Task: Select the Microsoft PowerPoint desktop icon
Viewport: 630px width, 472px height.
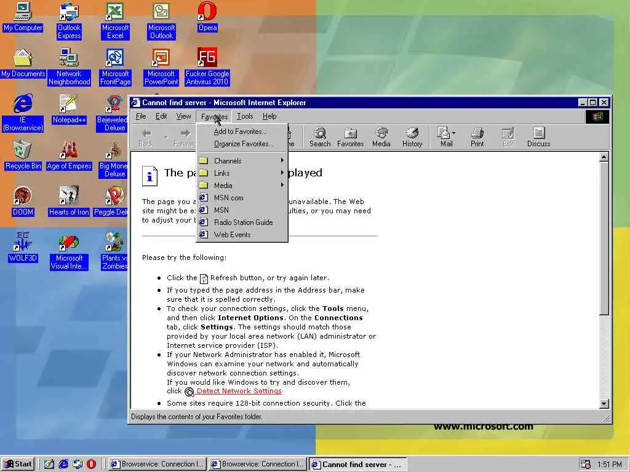Action: 161,67
